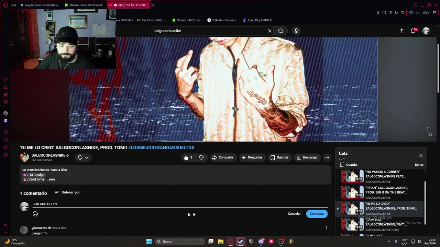The width and height of the screenshot is (440, 247).
Task: Open File Explorer from the taskbar
Action: (x=221, y=242)
